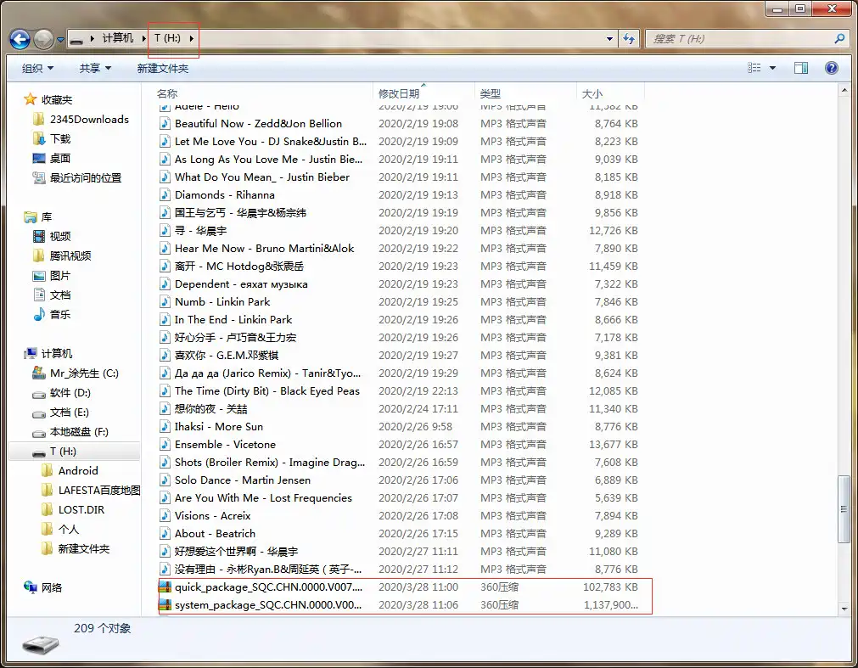This screenshot has height=668, width=858.
Task: Open the 共享 dropdown menu
Action: coord(95,68)
